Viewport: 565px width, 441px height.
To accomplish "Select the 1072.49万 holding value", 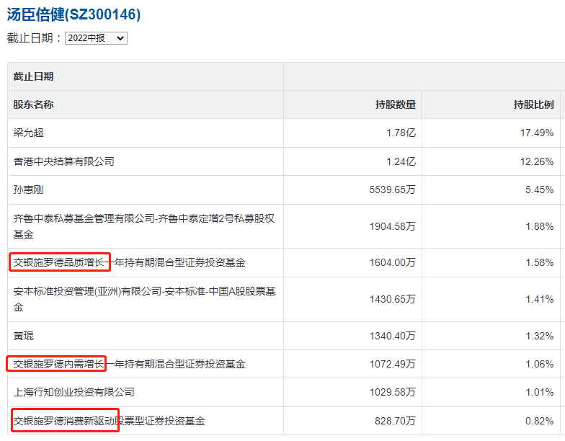I will pyautogui.click(x=392, y=364).
